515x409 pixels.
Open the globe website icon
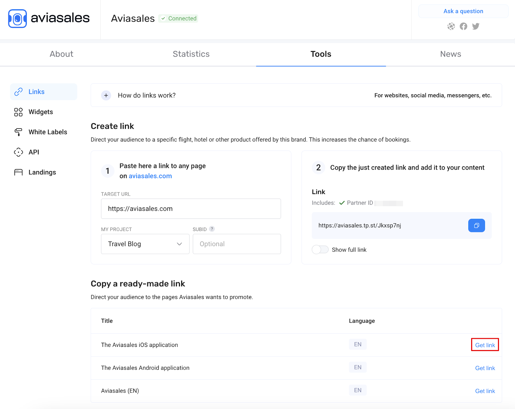click(451, 26)
